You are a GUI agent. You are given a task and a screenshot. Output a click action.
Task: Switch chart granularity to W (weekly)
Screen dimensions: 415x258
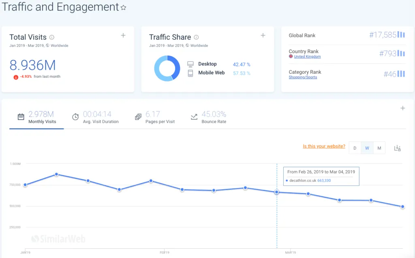coord(367,148)
